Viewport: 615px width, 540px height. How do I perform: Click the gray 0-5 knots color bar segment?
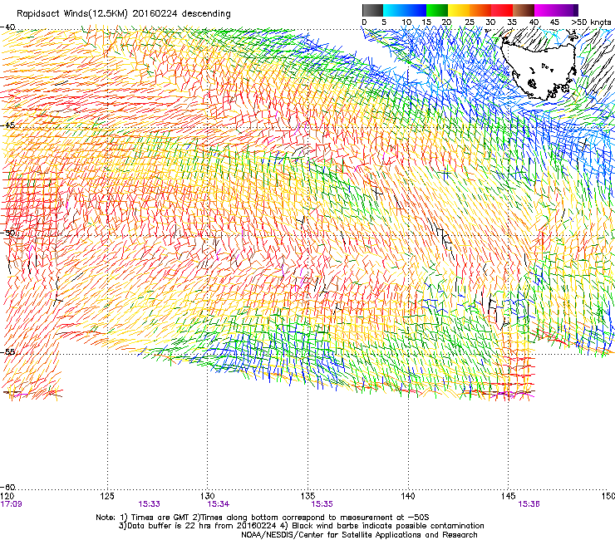coord(372,10)
